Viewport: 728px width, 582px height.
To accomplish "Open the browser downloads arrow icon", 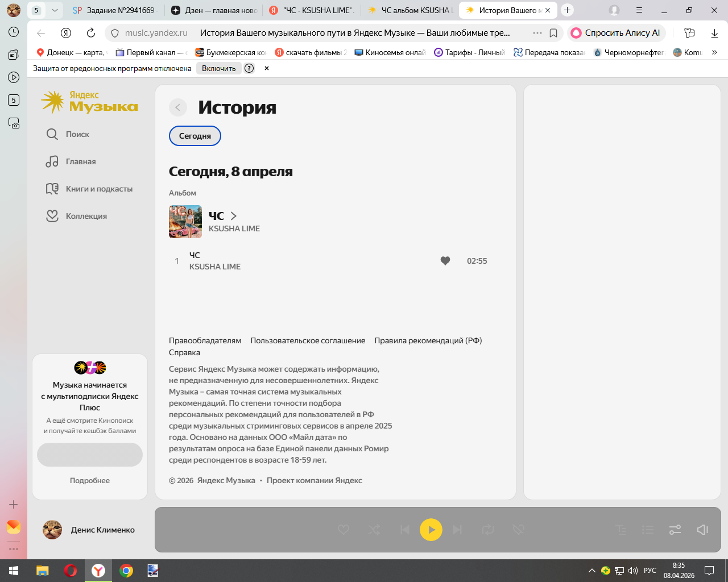I will click(x=714, y=33).
